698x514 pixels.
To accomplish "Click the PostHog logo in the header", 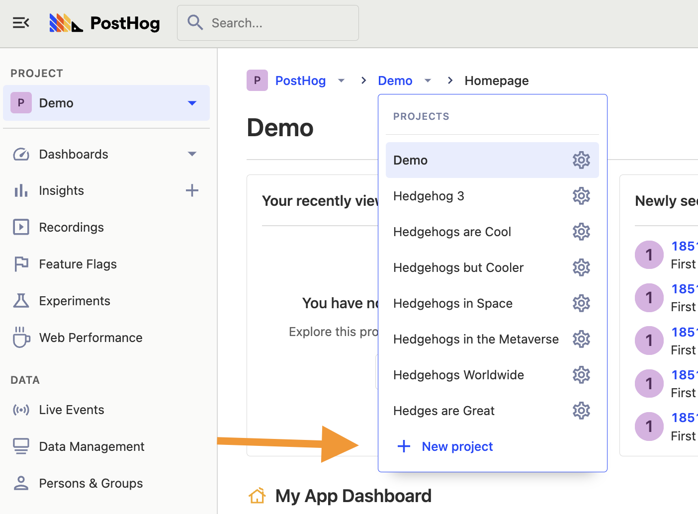I will pyautogui.click(x=105, y=23).
